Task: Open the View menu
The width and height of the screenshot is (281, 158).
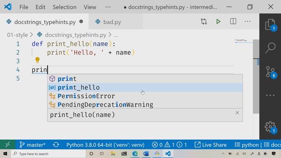Action: [x=90, y=7]
